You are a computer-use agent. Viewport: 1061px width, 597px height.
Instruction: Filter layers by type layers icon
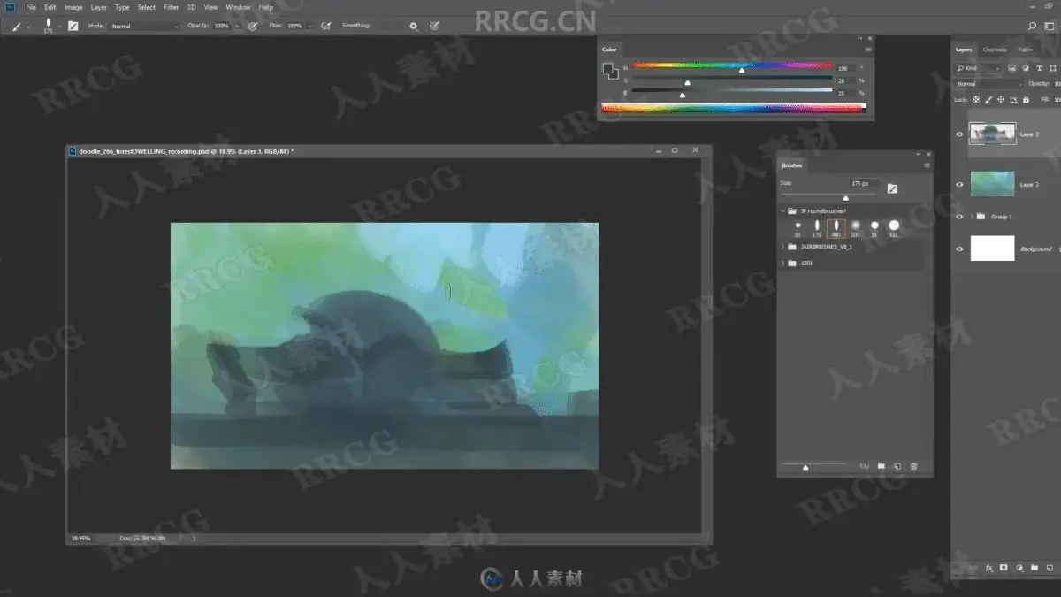pyautogui.click(x=1040, y=68)
